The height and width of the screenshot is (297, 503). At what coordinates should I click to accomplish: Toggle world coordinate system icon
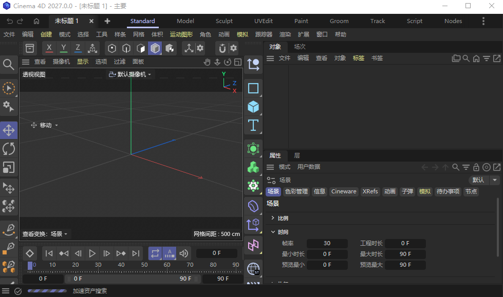click(x=92, y=48)
